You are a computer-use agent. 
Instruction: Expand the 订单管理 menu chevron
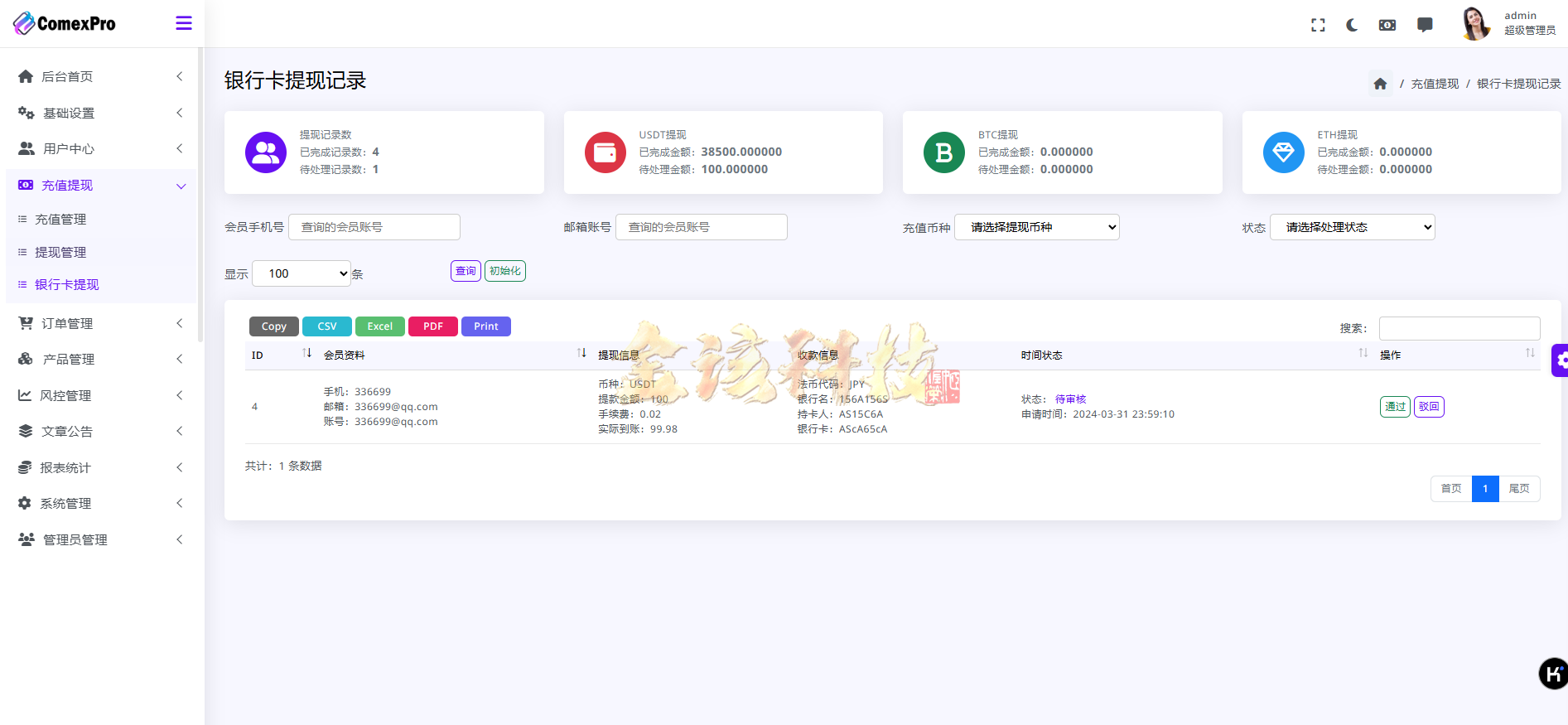click(x=180, y=323)
